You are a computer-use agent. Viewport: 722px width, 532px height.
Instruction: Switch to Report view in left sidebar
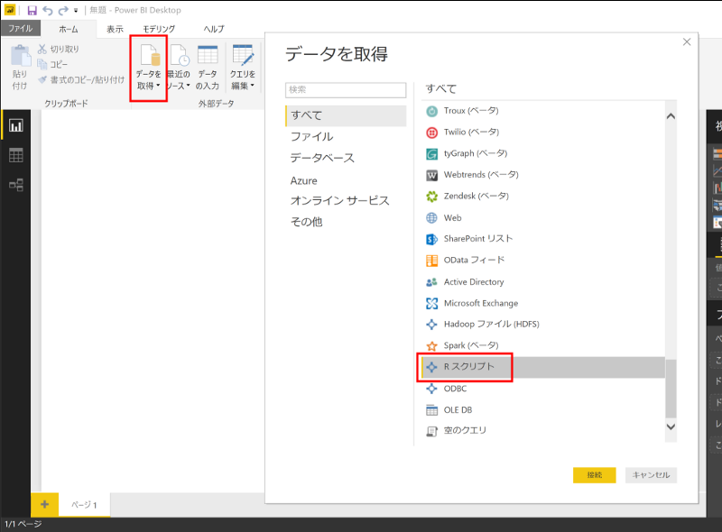click(x=16, y=125)
